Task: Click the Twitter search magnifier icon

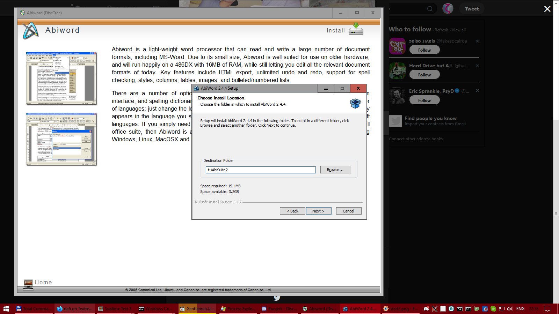Action: (x=430, y=9)
